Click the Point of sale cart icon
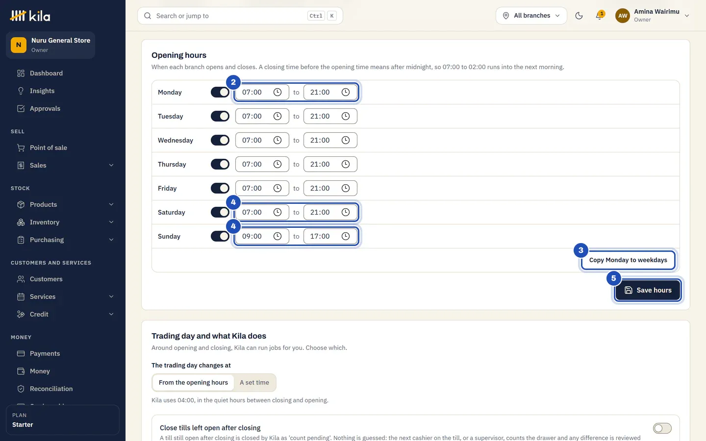 click(x=21, y=147)
